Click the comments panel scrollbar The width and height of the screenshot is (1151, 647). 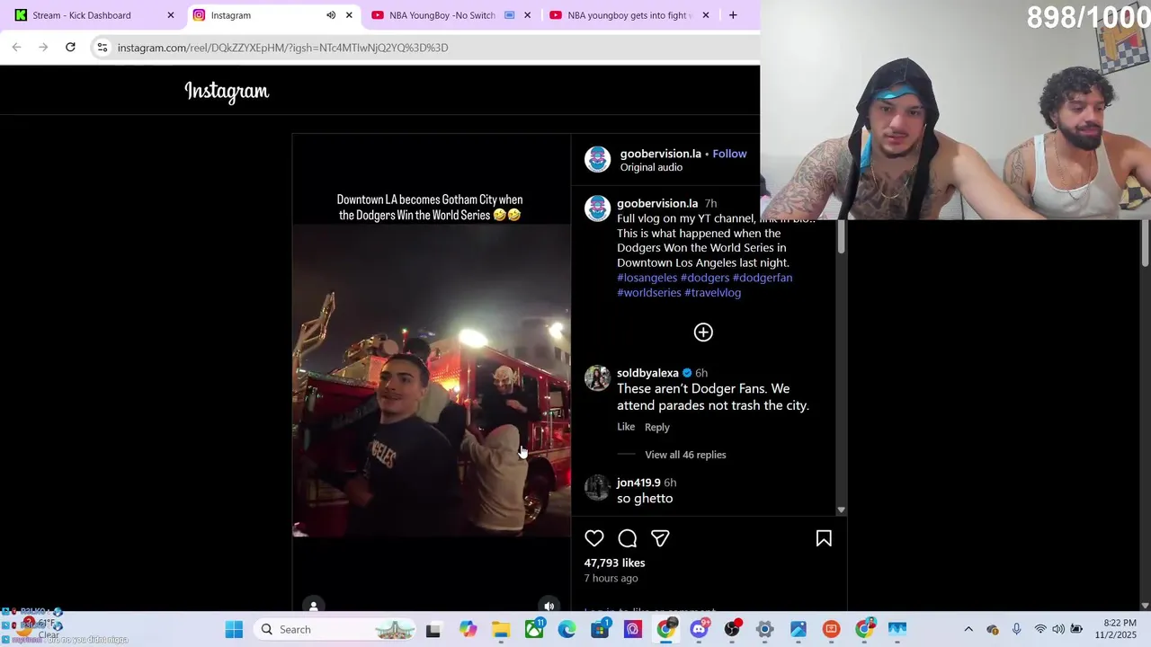click(841, 235)
